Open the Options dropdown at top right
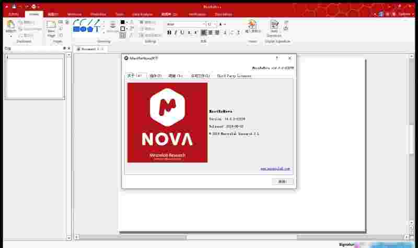Image resolution: width=418 pixels, height=248 pixels. (x=406, y=14)
